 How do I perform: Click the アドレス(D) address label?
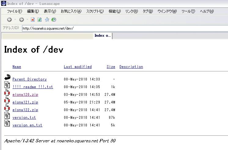click(x=11, y=28)
